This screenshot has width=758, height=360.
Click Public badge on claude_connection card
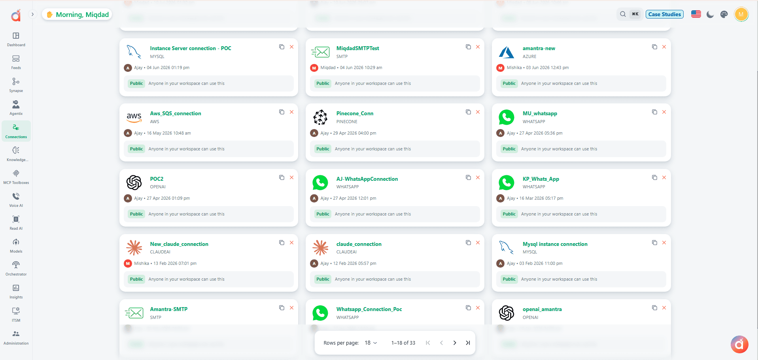(323, 279)
